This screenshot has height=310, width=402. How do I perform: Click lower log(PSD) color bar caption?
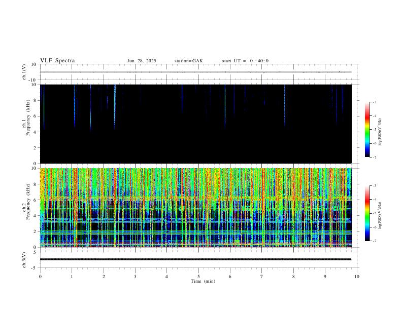click(380, 215)
